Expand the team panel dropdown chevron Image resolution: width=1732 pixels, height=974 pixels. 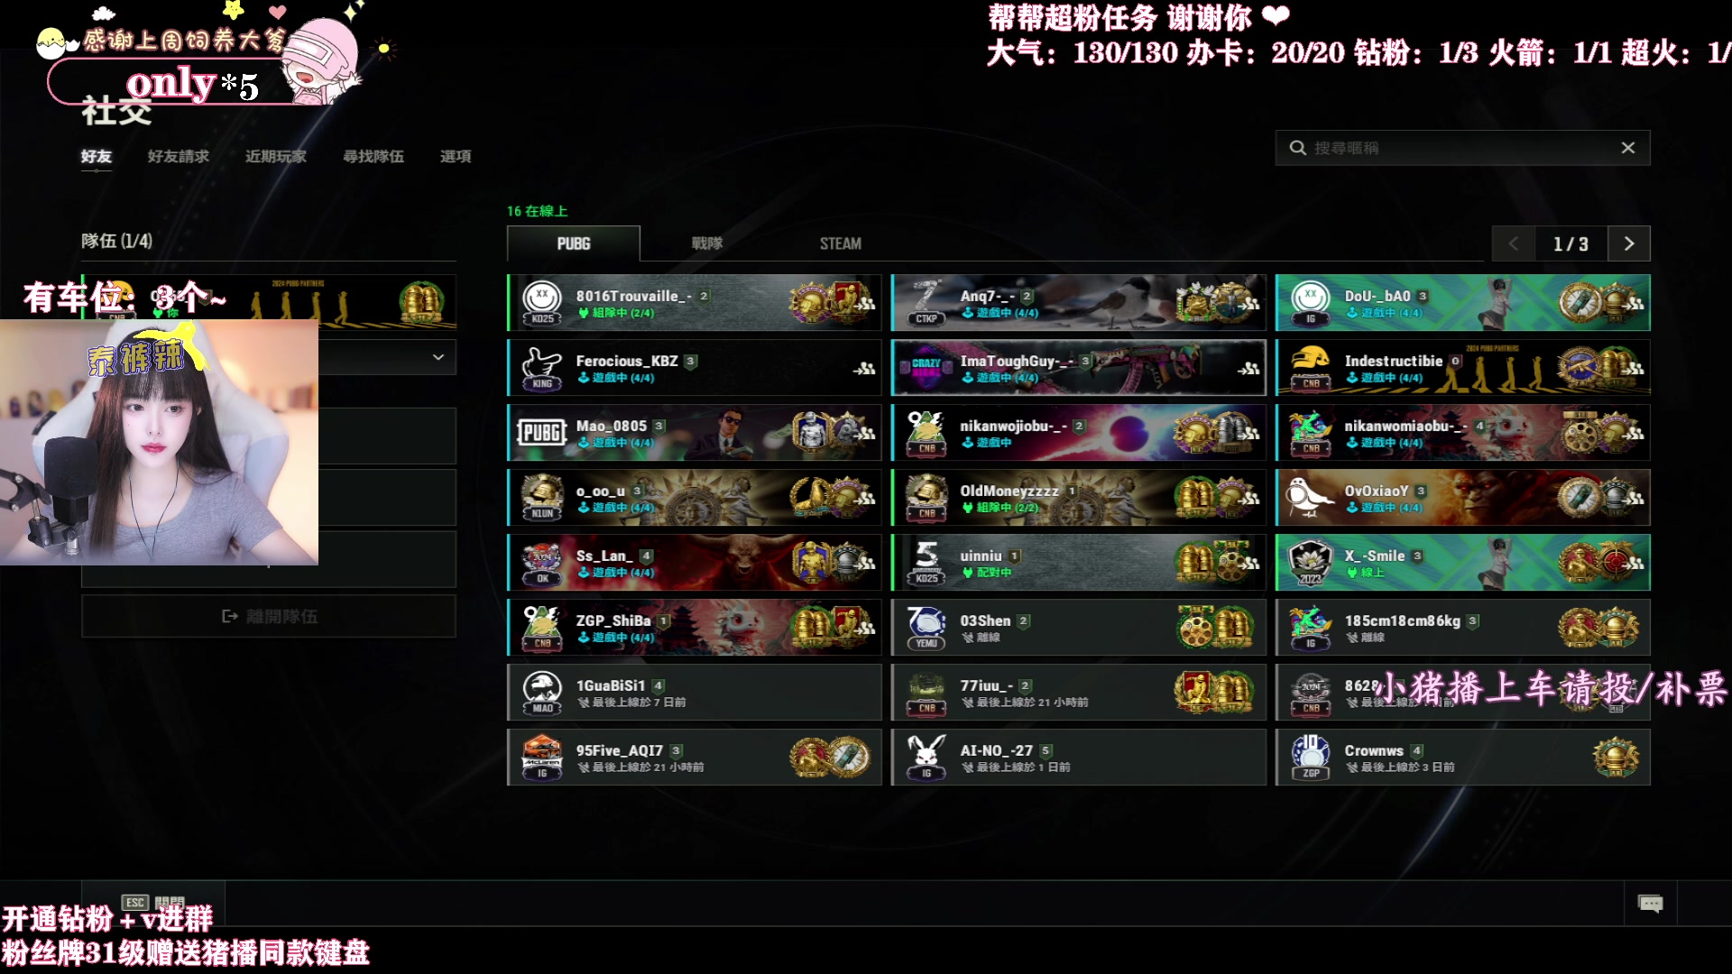coord(438,357)
